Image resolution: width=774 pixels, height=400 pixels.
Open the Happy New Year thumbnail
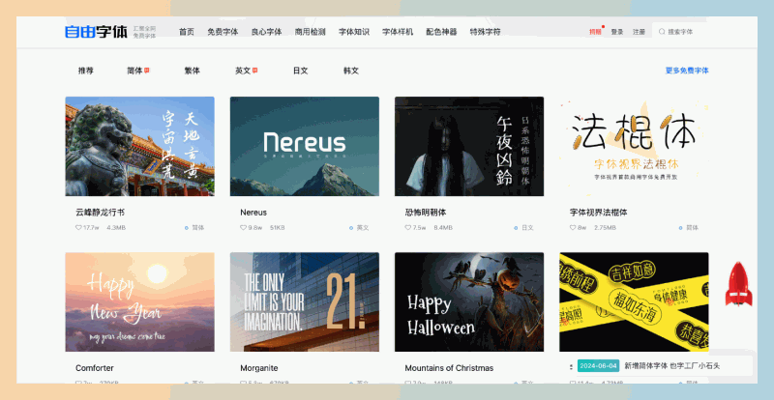[x=139, y=301]
